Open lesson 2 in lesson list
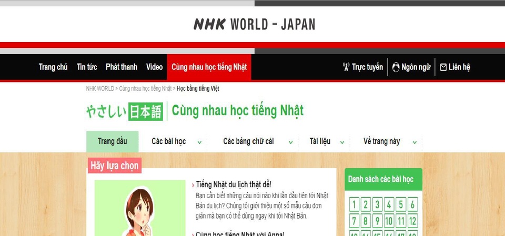Image resolution: width=505 pixels, height=236 pixels. pos(366,204)
